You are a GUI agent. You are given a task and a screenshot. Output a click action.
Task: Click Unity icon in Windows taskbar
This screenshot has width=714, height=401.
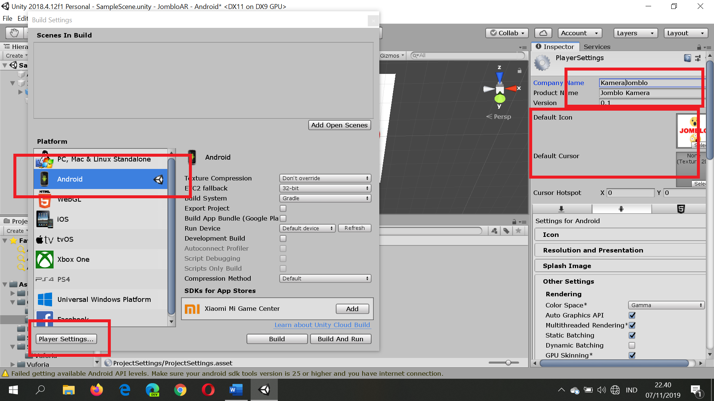click(264, 390)
